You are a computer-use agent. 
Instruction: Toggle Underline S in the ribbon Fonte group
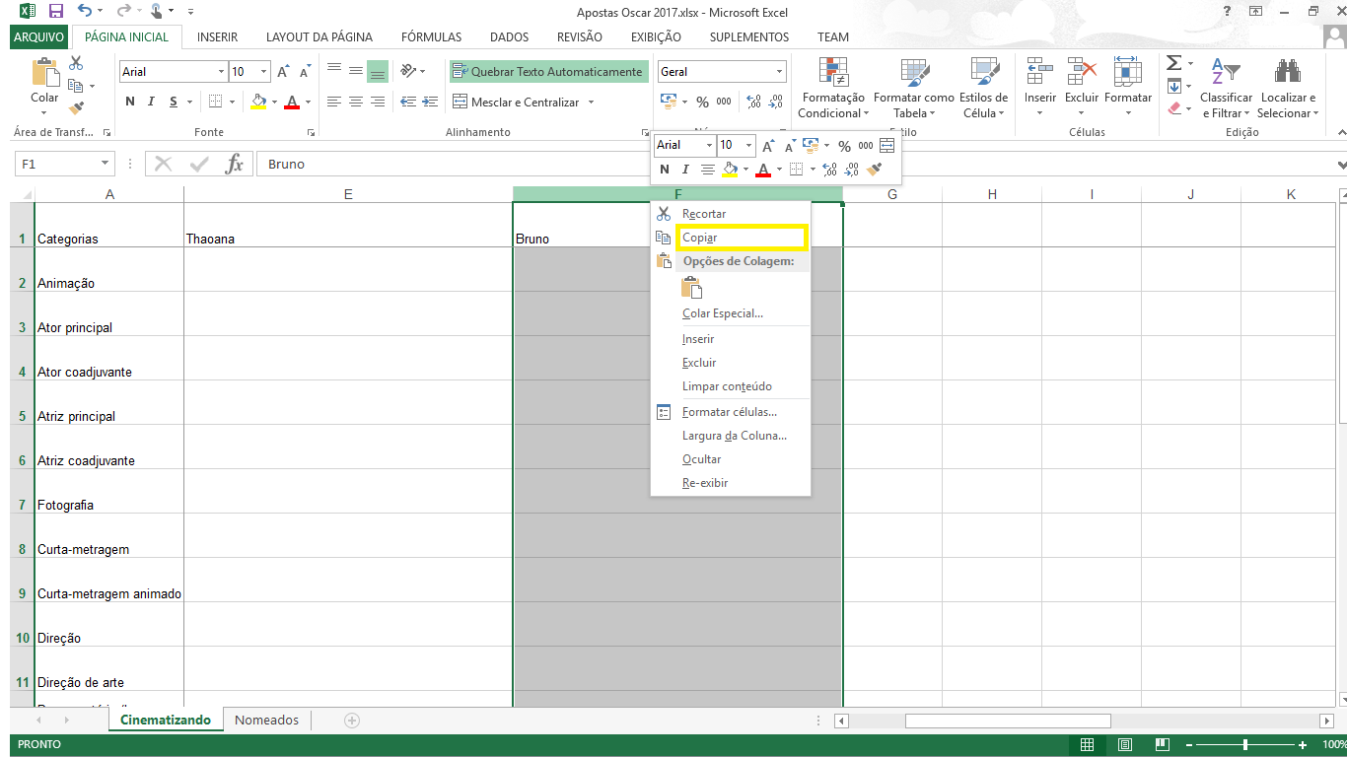[x=174, y=102]
